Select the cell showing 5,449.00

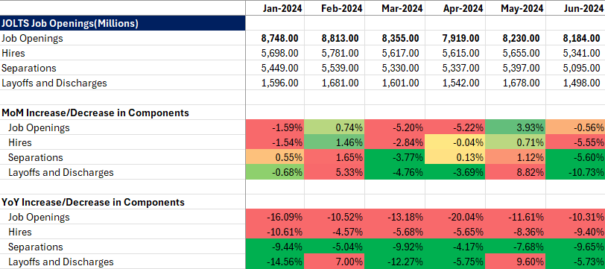click(275, 68)
